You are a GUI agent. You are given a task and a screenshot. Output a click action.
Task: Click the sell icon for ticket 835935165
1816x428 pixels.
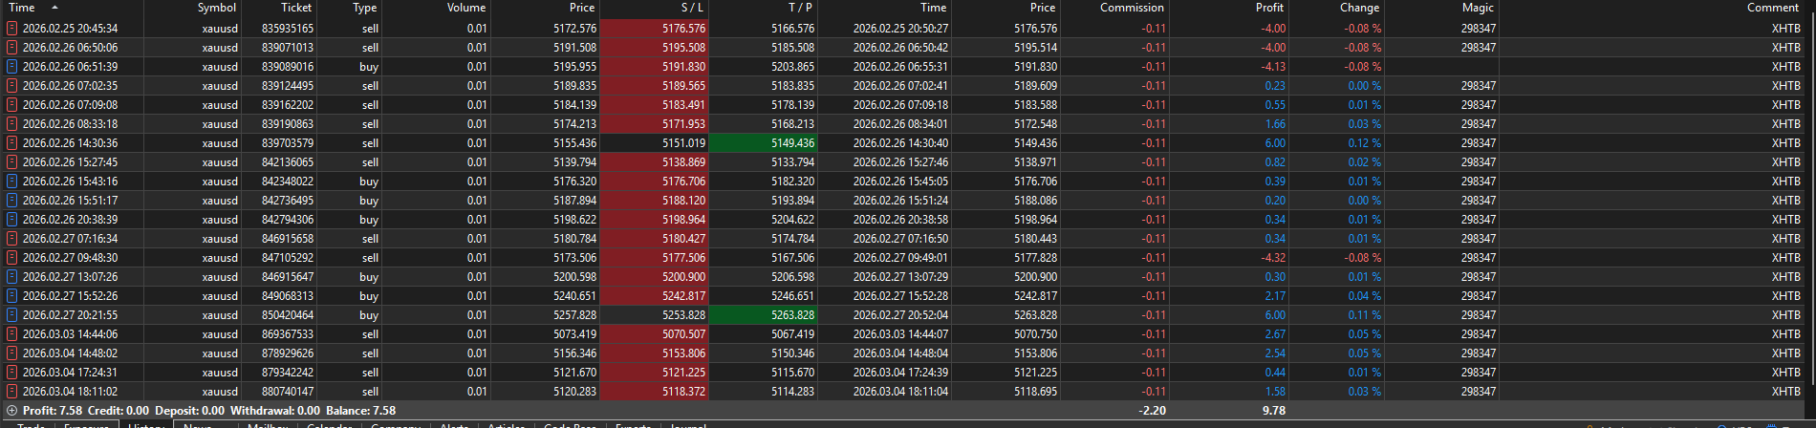[12, 29]
